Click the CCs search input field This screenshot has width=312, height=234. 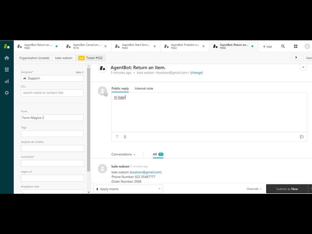(52, 93)
